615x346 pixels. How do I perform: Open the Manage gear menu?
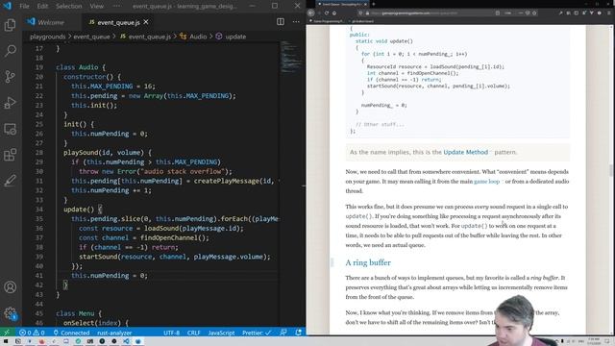coord(10,313)
